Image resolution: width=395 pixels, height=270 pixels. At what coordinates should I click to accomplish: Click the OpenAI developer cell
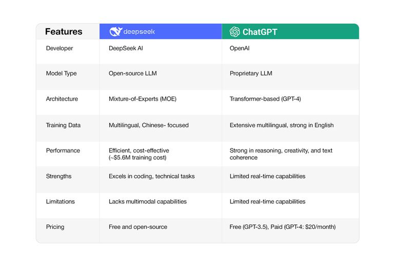(240, 48)
